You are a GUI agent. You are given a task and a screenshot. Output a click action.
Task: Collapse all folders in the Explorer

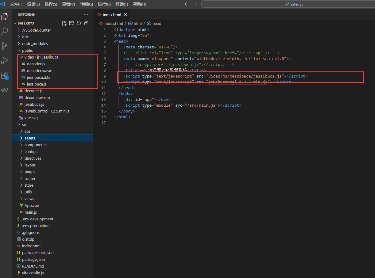pos(86,23)
